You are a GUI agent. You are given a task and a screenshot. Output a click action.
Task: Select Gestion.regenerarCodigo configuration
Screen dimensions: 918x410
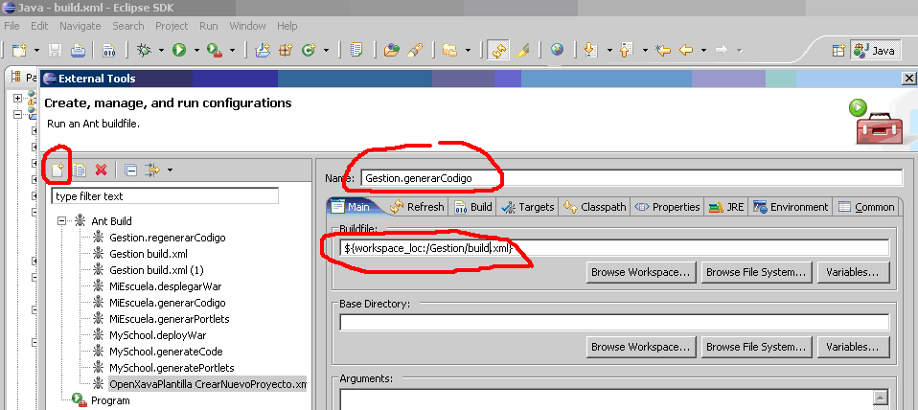(167, 238)
